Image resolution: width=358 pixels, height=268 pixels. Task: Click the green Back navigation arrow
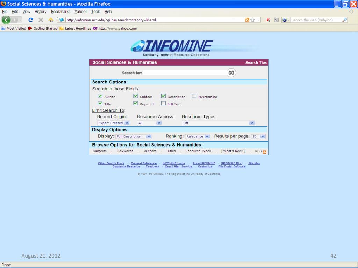(6, 20)
